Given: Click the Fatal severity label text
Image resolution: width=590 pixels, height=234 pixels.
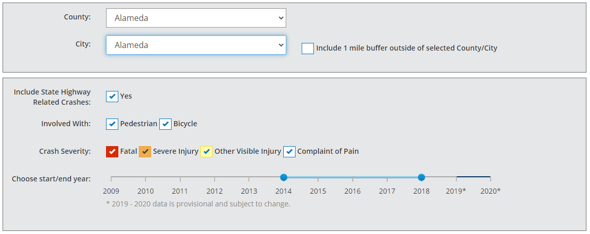Looking at the screenshot, I should 129,151.
